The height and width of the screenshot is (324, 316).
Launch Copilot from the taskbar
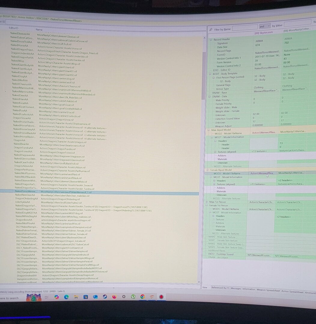pos(56,297)
